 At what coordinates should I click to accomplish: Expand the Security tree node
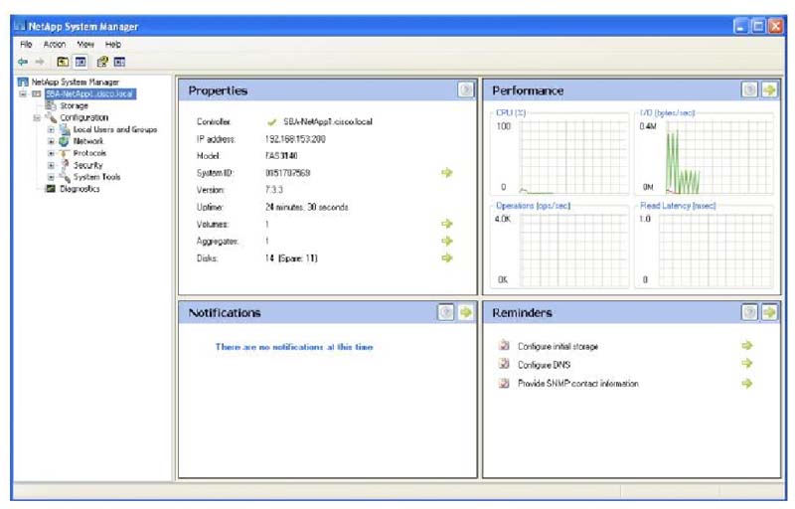coord(51,165)
